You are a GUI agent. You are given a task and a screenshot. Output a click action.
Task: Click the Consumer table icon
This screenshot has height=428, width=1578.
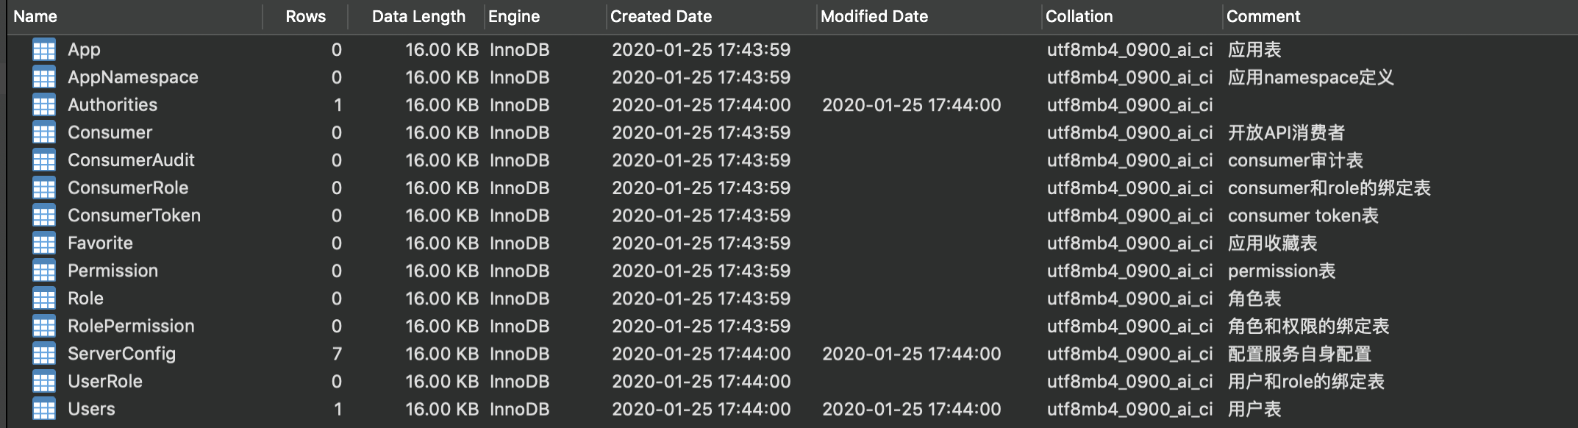click(43, 132)
